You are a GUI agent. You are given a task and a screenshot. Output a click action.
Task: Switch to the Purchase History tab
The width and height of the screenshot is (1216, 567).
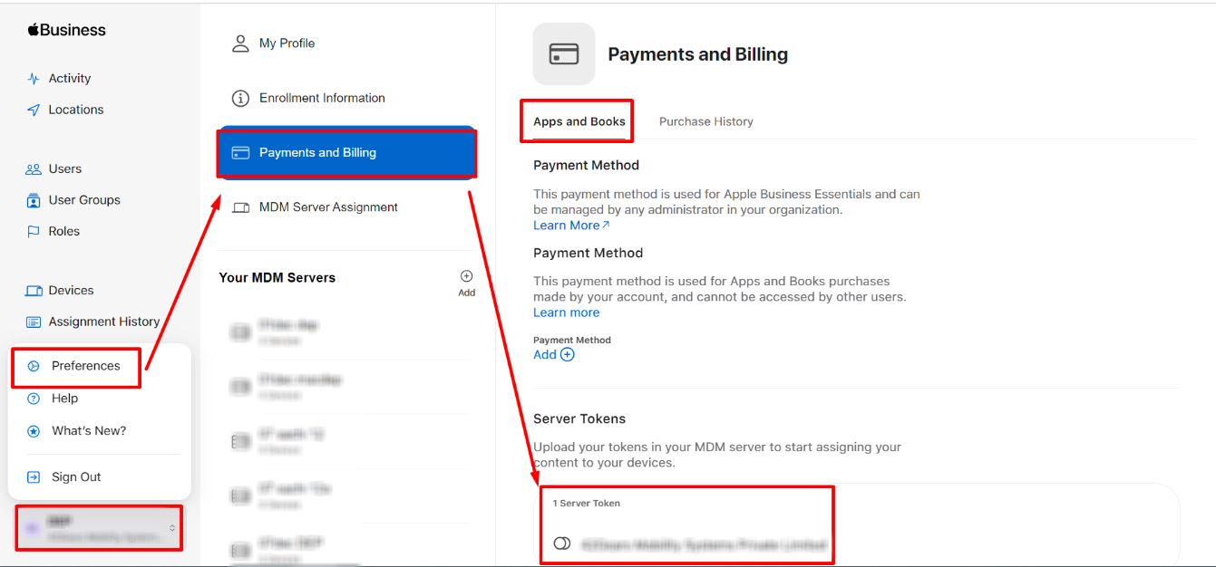[706, 120]
